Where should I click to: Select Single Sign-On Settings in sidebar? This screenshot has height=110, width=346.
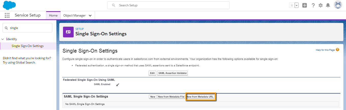28,46
